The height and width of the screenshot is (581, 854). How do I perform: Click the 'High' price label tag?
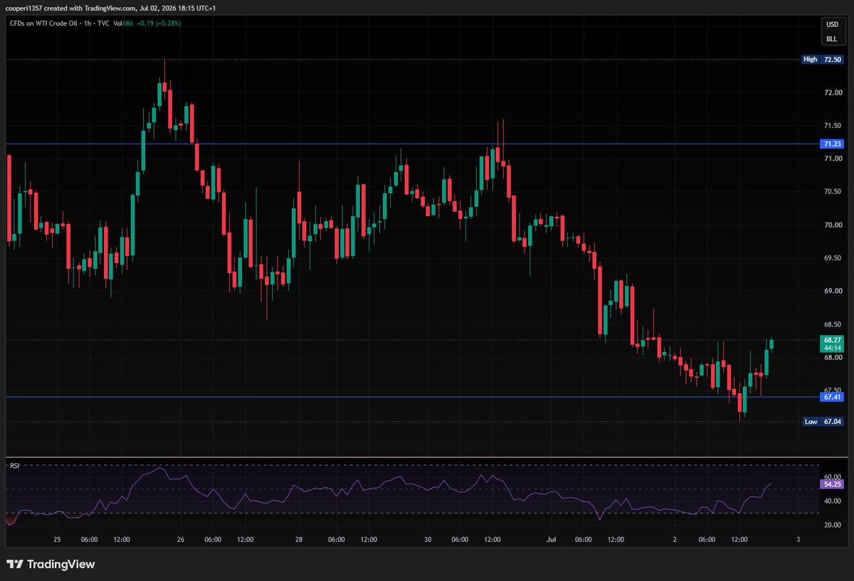coord(810,60)
